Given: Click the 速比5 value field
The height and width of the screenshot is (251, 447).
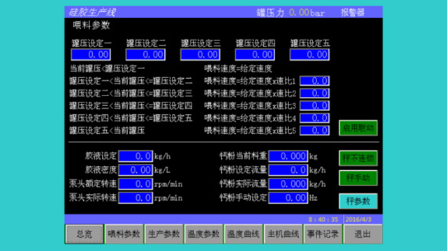Looking at the screenshot, I should 315,130.
